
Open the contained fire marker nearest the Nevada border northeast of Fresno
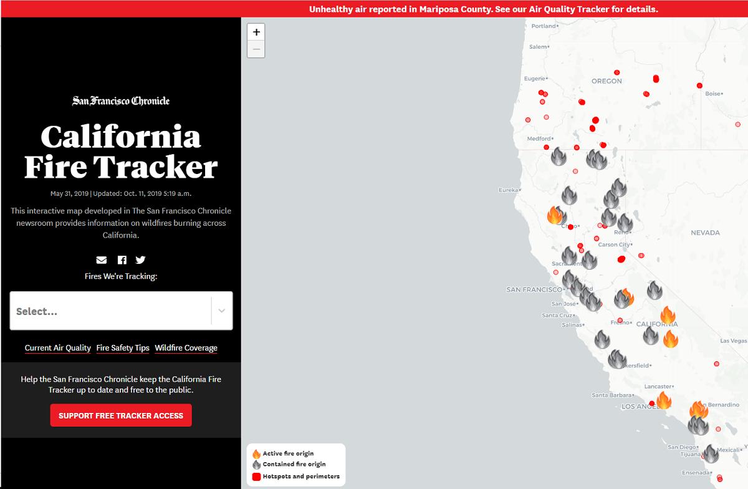(654, 290)
